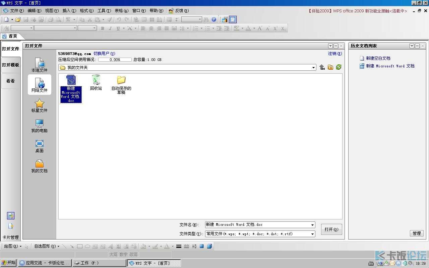Open 我的文档 folder shortcut
This screenshot has width=429, height=268.
coord(40,166)
